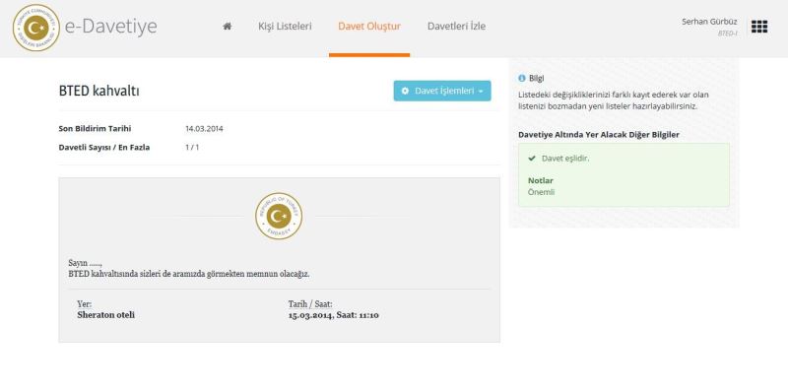The width and height of the screenshot is (788, 391).
Task: Click the date and time 15.03.2014 text
Action: (x=334, y=315)
